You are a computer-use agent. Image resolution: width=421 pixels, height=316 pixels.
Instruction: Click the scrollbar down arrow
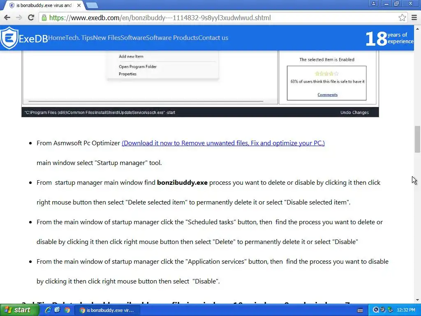click(418, 300)
